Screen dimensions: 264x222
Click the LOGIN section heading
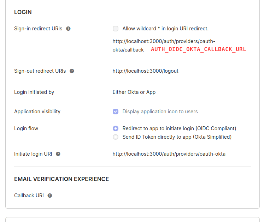tap(23, 12)
